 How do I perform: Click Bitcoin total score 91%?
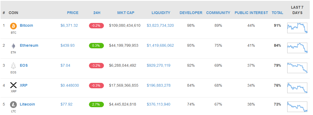[x=277, y=25]
